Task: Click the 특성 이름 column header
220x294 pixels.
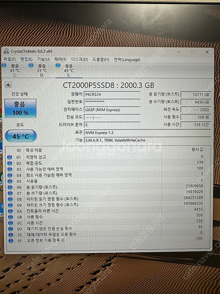Action: (34, 150)
